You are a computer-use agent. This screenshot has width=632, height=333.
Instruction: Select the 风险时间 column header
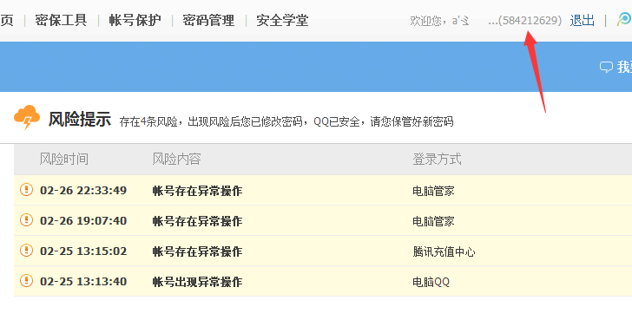click(63, 159)
